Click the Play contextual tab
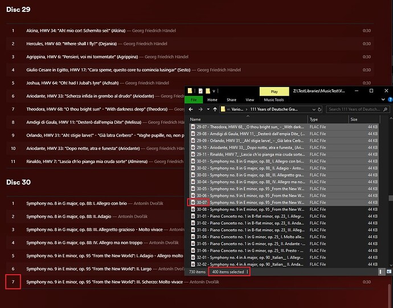 click(x=274, y=91)
